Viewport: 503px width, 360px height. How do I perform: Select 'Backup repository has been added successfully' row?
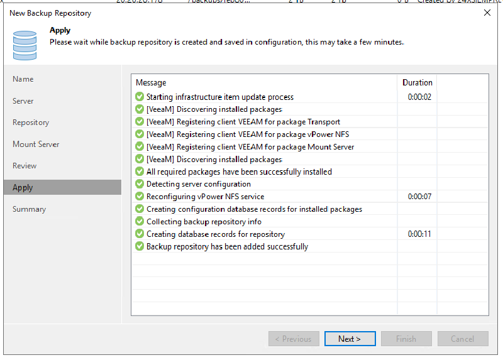310,246
